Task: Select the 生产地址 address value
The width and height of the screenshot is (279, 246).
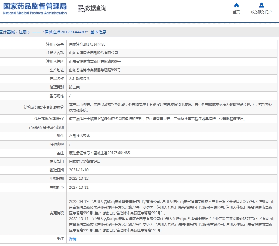Action: [95, 70]
